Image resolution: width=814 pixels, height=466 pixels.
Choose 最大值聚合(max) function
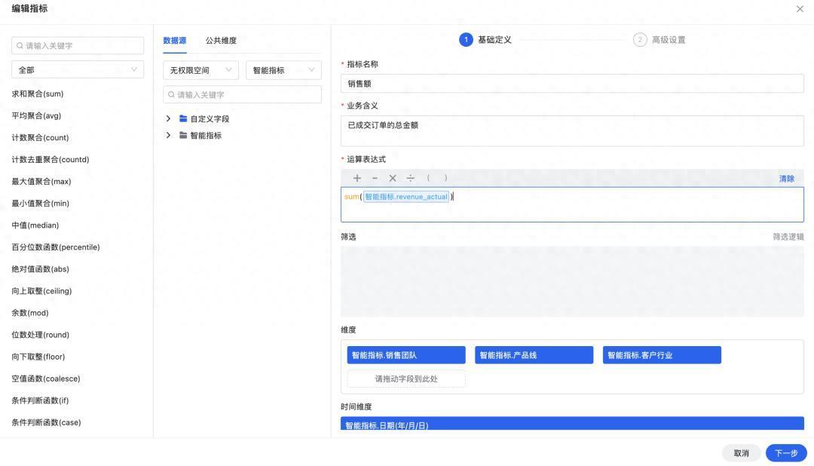[x=41, y=181]
